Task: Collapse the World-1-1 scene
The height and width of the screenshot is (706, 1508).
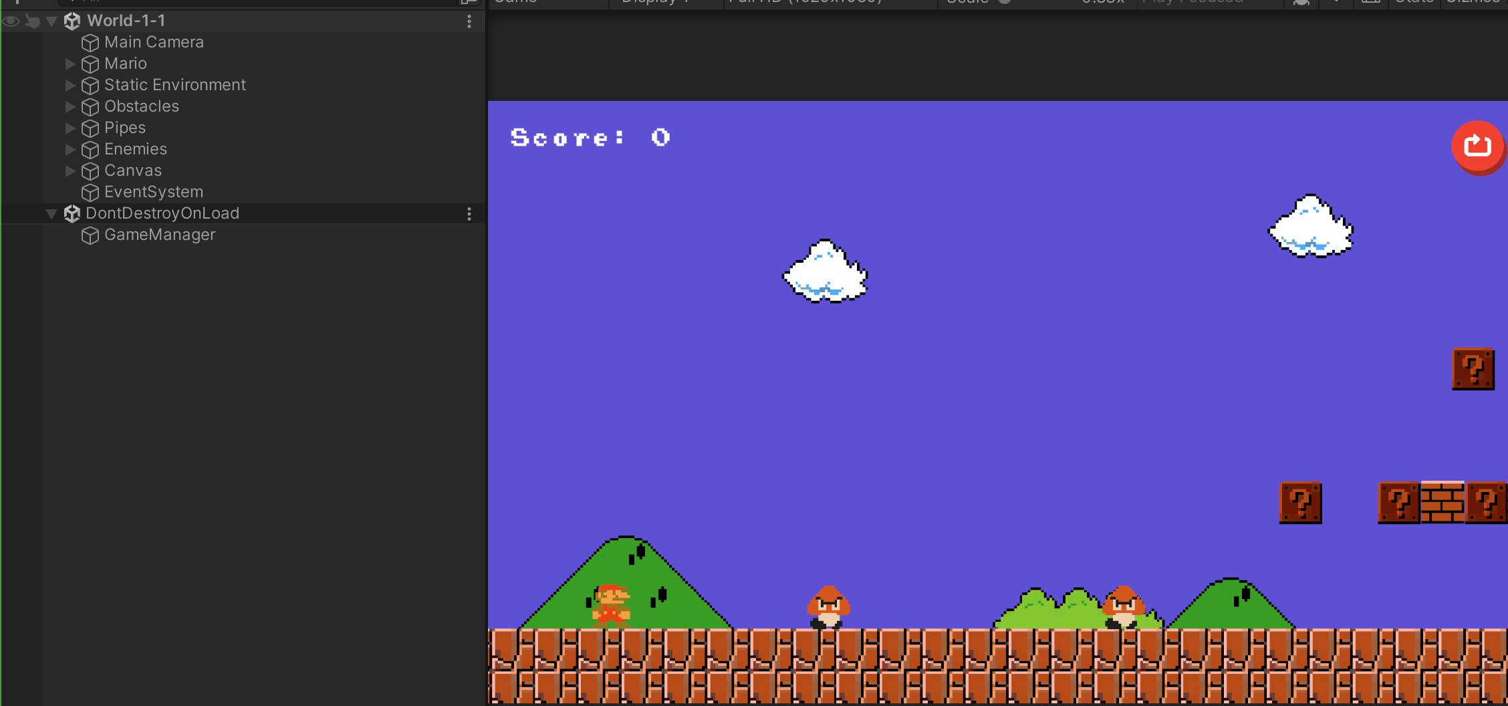Action: click(51, 21)
